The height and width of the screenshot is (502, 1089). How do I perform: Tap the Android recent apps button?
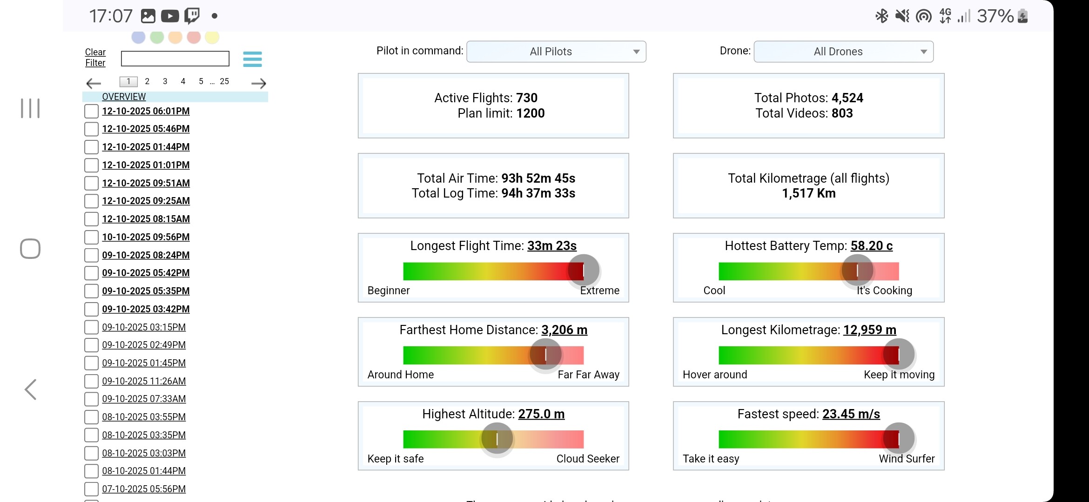tap(30, 108)
